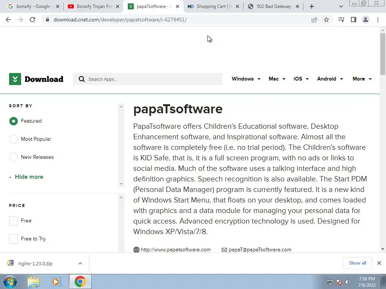The width and height of the screenshot is (386, 289).
Task: Click the Price panel scroll-up arrow
Action: [x=121, y=197]
